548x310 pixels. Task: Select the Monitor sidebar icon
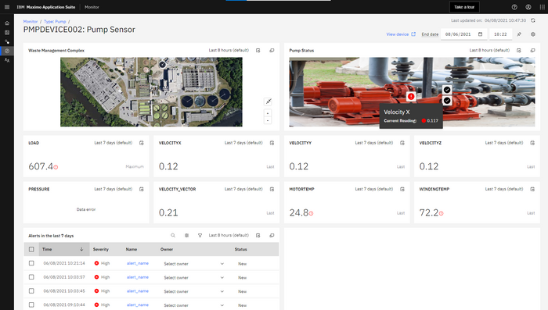pyautogui.click(x=7, y=51)
